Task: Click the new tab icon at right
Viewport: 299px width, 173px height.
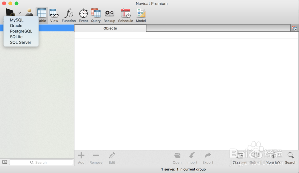Action: (x=295, y=28)
